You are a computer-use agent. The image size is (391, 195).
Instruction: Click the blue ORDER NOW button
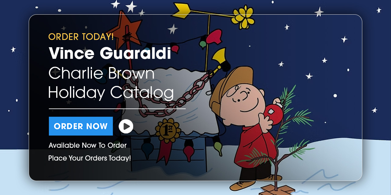[81, 126]
